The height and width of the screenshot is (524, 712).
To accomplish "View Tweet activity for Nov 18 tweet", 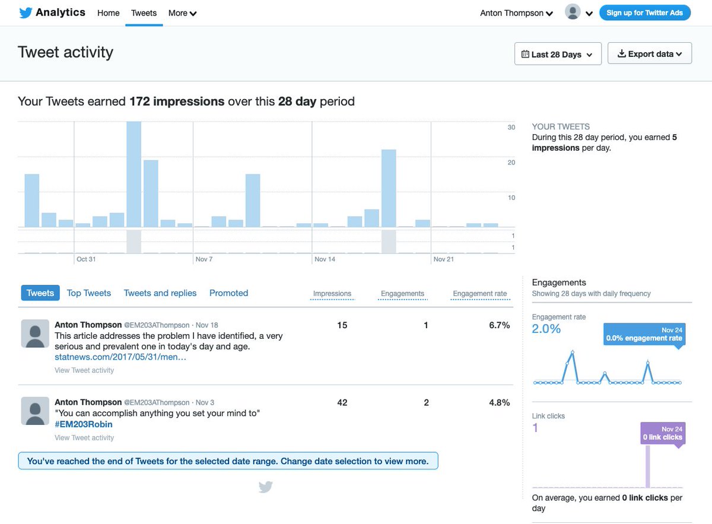I will pos(84,370).
